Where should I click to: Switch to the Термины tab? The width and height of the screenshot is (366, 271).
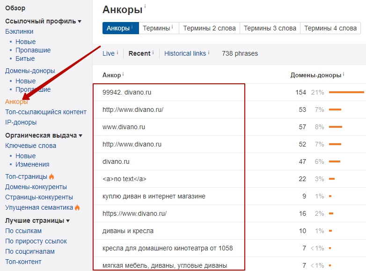click(159, 28)
